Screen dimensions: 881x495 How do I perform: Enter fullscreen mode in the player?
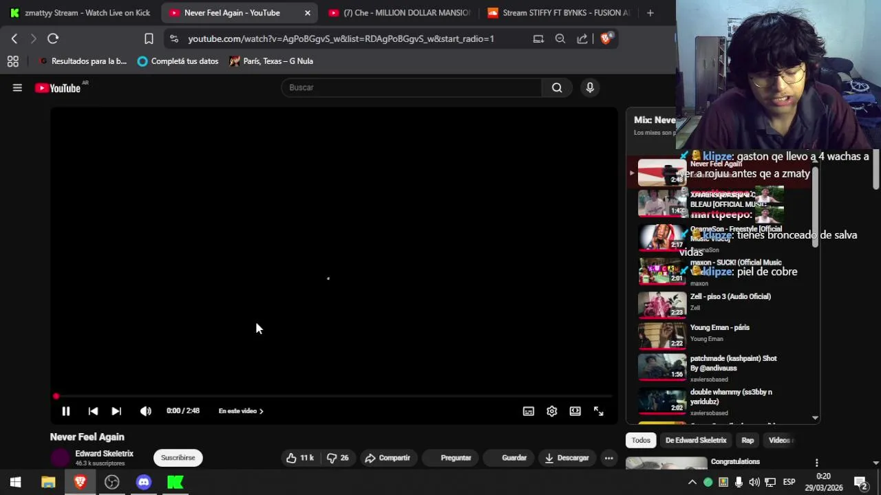point(599,411)
